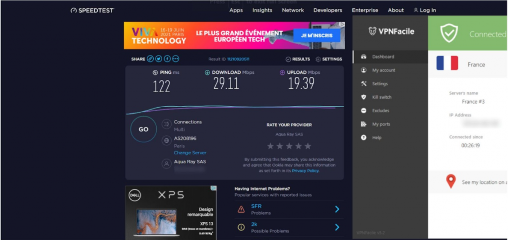Open more share options ellipsis icon
This screenshot has width=508, height=240.
click(x=176, y=59)
